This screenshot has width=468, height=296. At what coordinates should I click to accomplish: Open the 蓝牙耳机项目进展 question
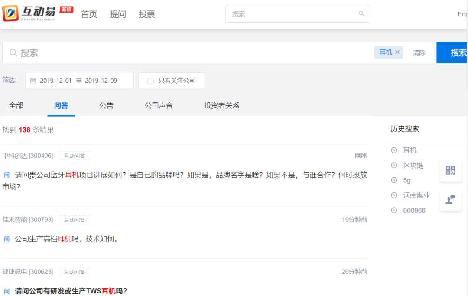point(185,181)
